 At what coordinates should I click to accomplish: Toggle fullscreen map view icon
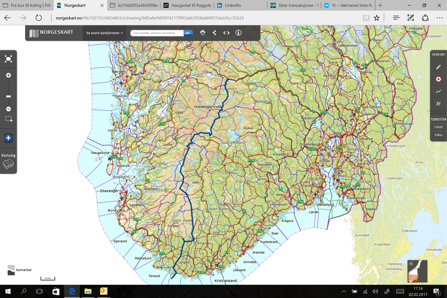pyautogui.click(x=8, y=59)
